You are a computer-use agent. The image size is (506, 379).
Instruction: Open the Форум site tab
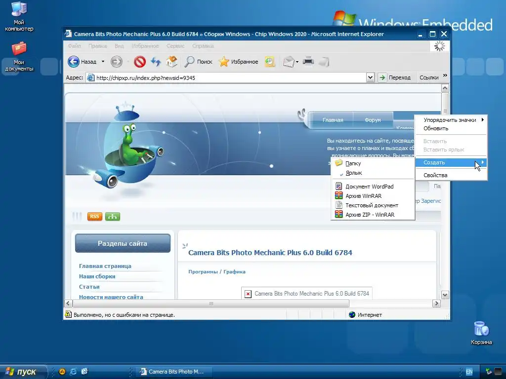click(x=373, y=120)
